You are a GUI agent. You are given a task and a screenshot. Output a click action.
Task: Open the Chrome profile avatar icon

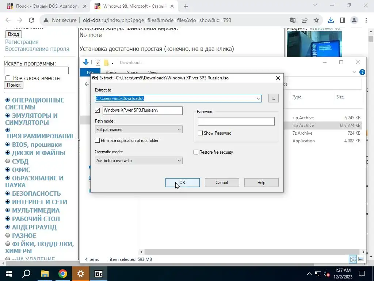click(354, 20)
